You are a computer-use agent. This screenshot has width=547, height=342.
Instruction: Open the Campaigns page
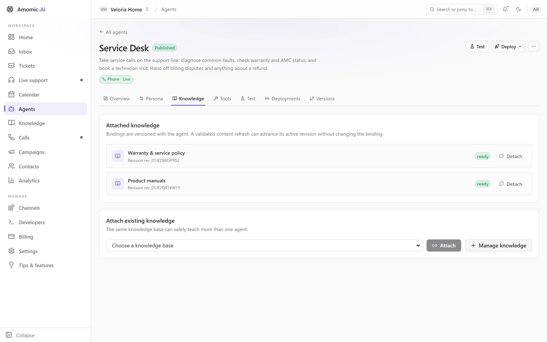tap(46, 152)
